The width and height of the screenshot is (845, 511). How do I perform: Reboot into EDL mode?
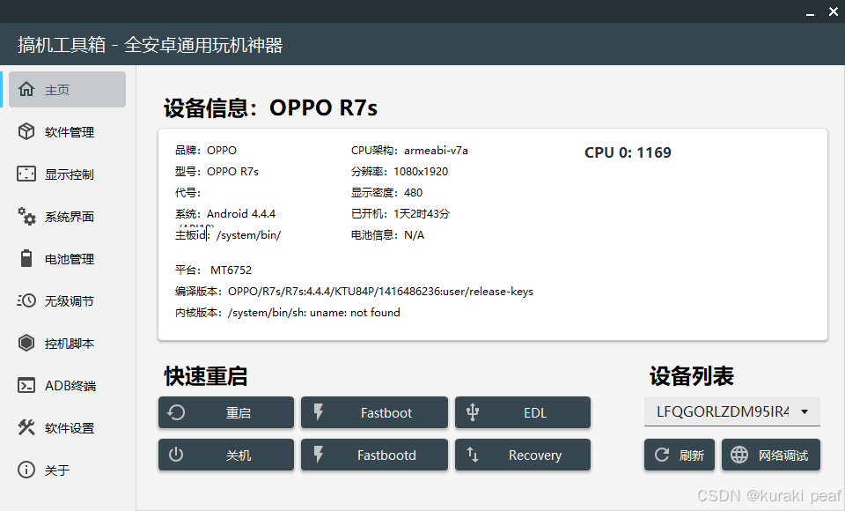pyautogui.click(x=523, y=412)
